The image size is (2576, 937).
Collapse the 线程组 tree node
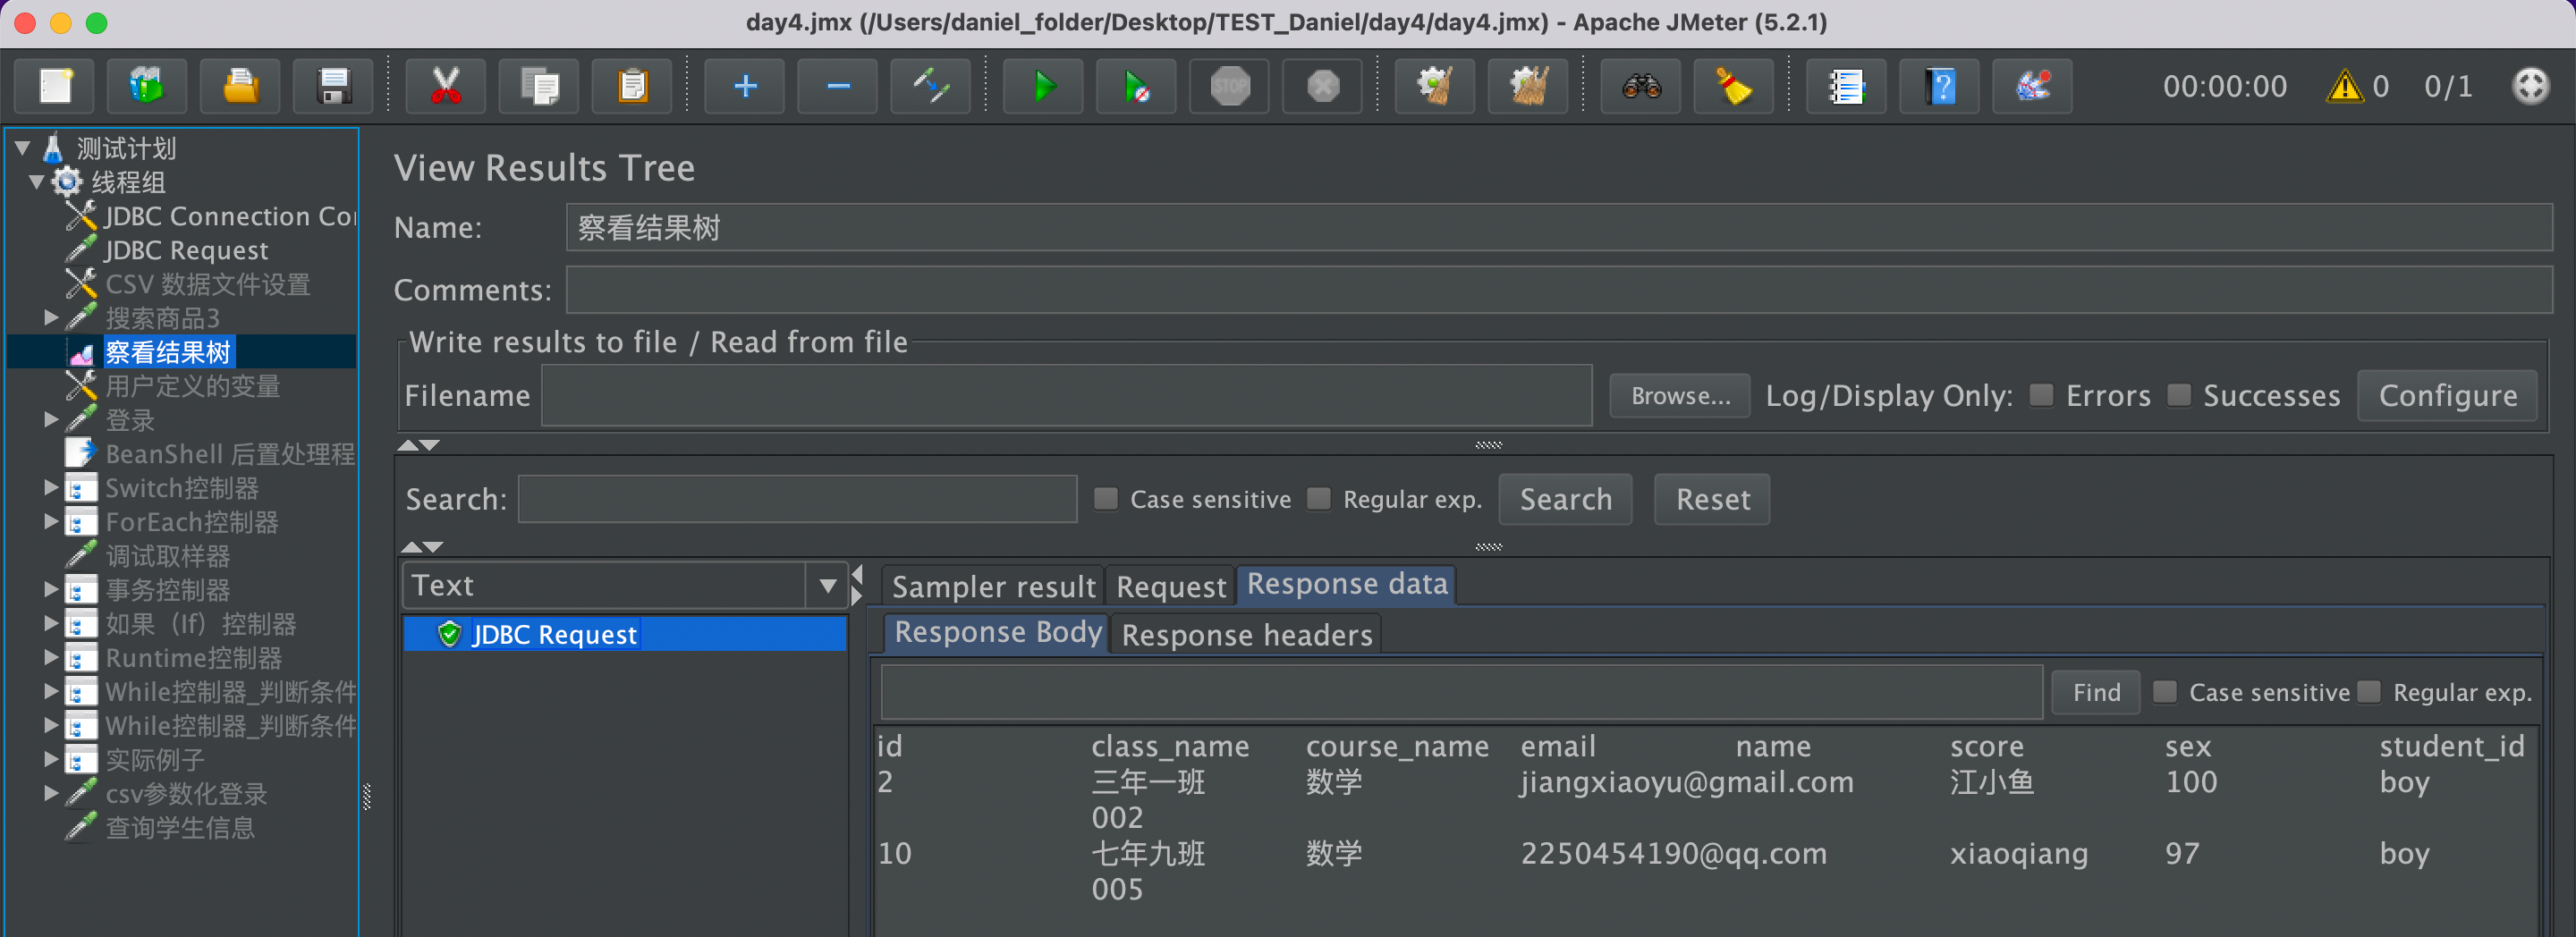tap(37, 182)
